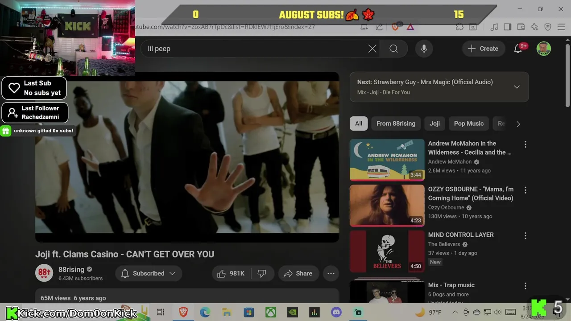Viewport: 571px width, 321px height.
Task: Click the Brave Shields lion icon
Action: pos(395,27)
